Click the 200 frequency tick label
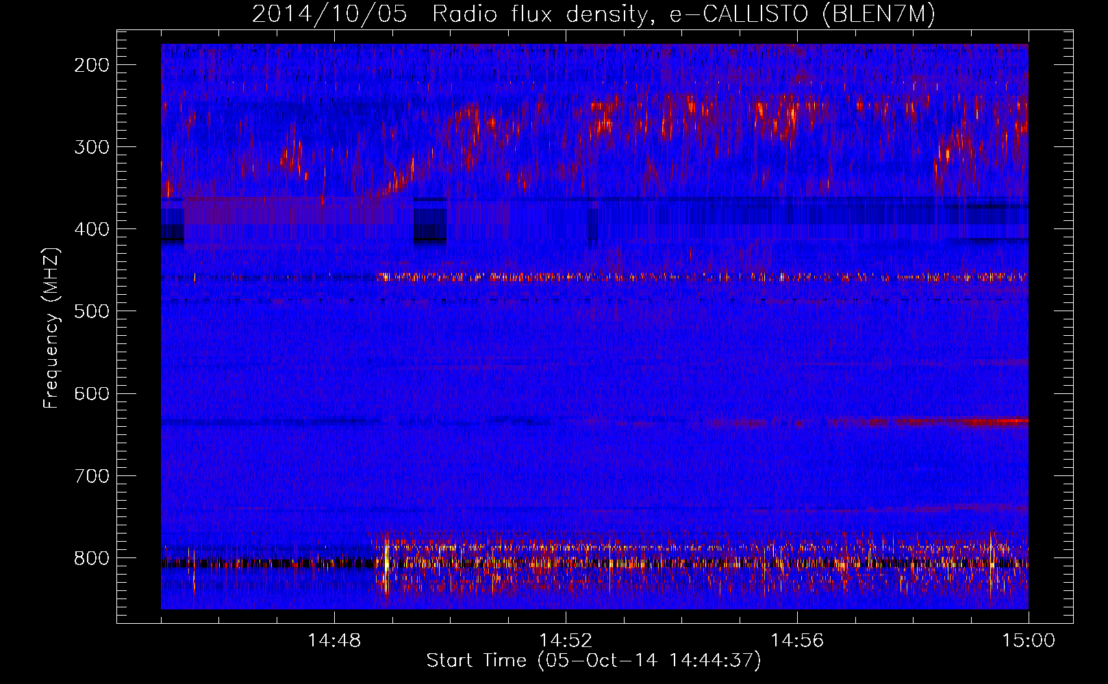The height and width of the screenshot is (684, 1108). [92, 65]
